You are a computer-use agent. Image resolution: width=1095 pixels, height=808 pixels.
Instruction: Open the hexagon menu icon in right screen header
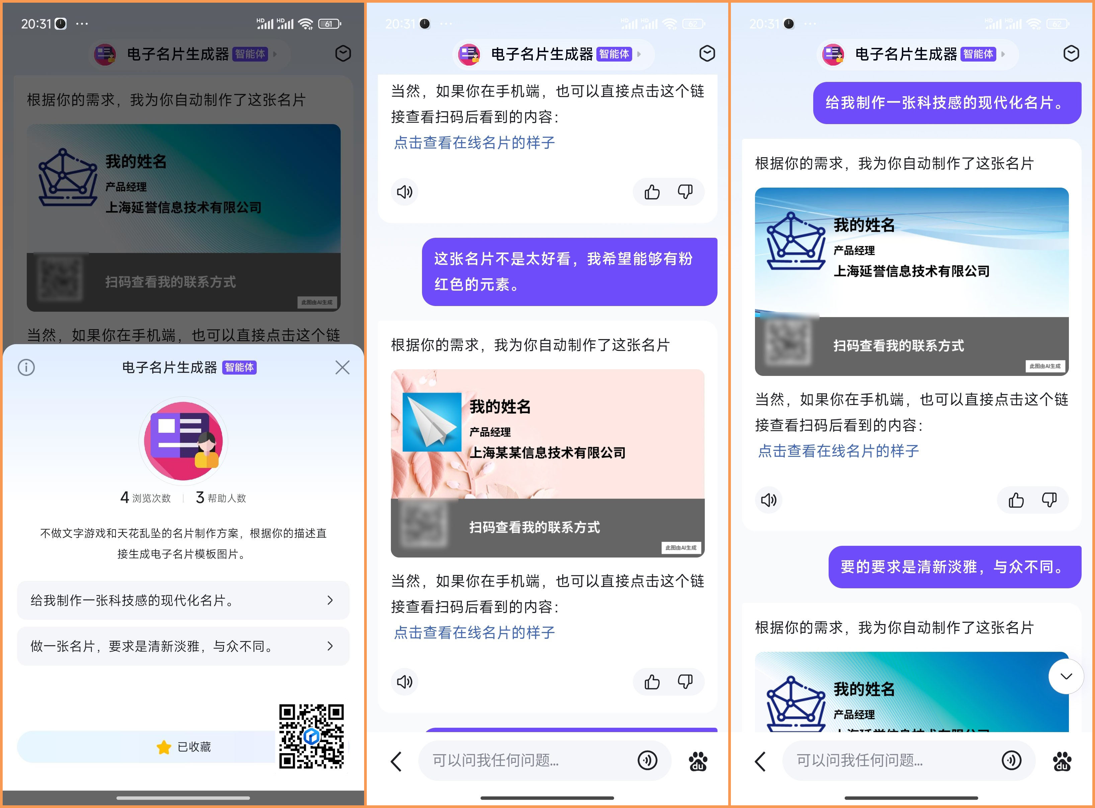(1071, 53)
